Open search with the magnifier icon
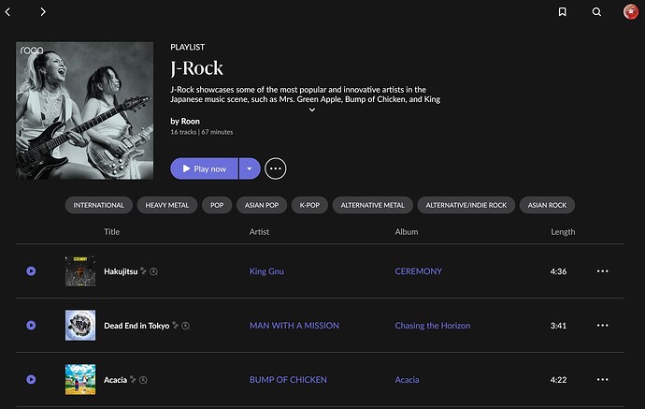Viewport: 645px width, 409px height. point(596,12)
